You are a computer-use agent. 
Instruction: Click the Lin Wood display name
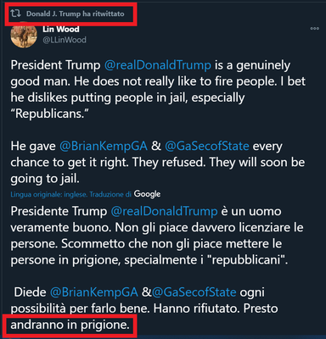[61, 29]
